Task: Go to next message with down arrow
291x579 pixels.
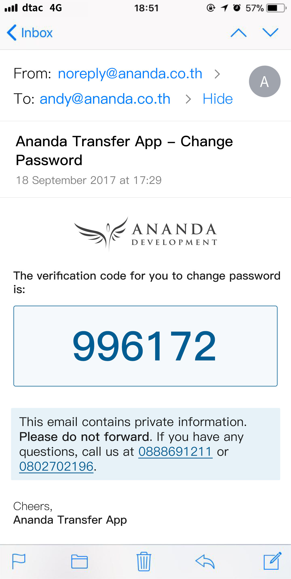Action: pos(270,32)
